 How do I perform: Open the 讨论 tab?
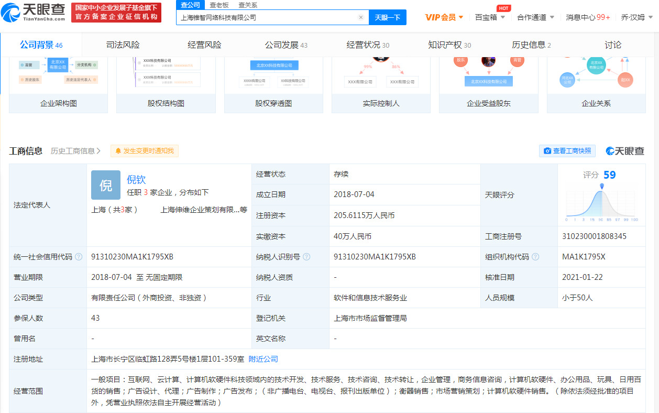(613, 45)
